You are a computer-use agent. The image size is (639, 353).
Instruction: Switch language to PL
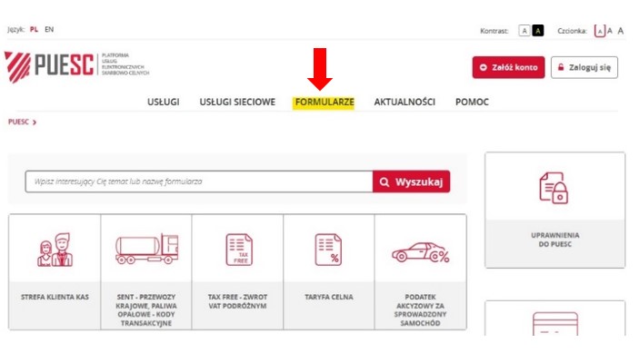pyautogui.click(x=34, y=29)
